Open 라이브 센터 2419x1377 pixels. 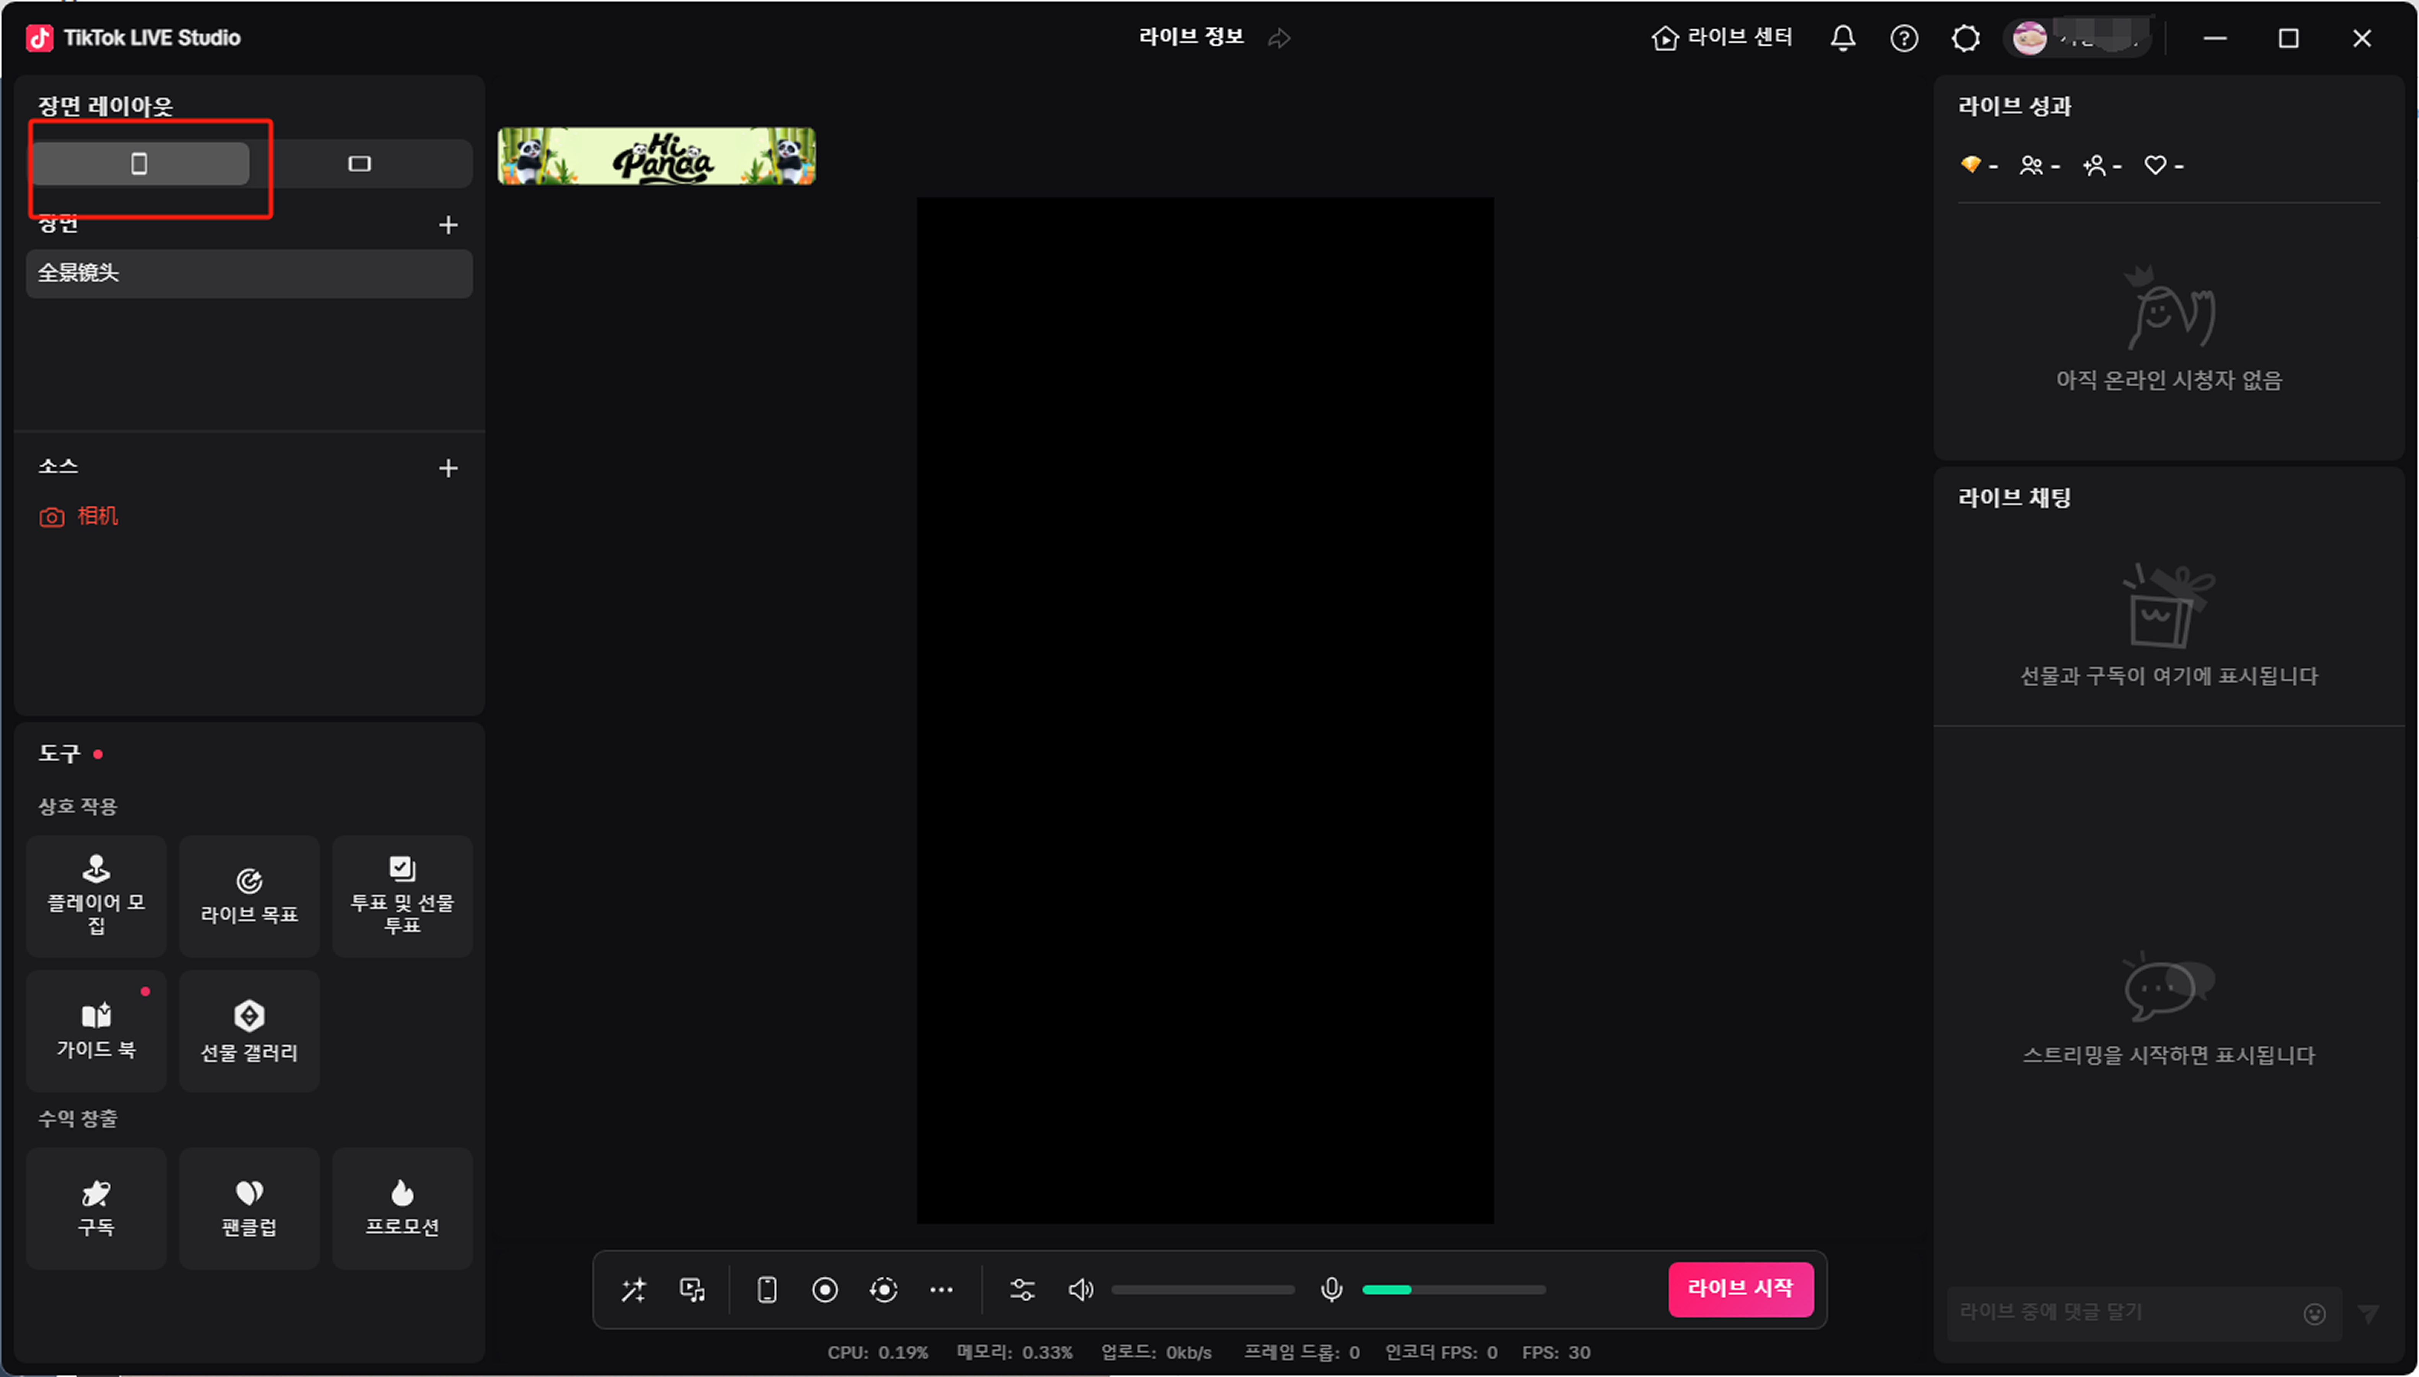click(x=1722, y=38)
